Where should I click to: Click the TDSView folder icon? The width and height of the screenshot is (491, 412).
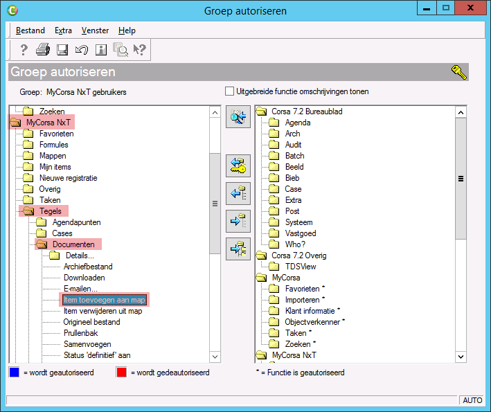(x=274, y=267)
